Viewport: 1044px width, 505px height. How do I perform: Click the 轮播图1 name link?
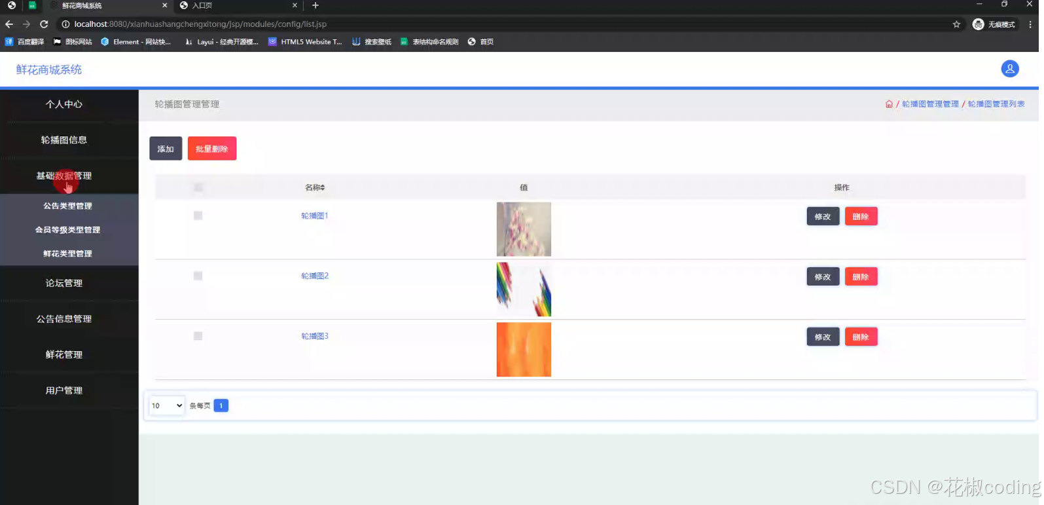click(315, 215)
